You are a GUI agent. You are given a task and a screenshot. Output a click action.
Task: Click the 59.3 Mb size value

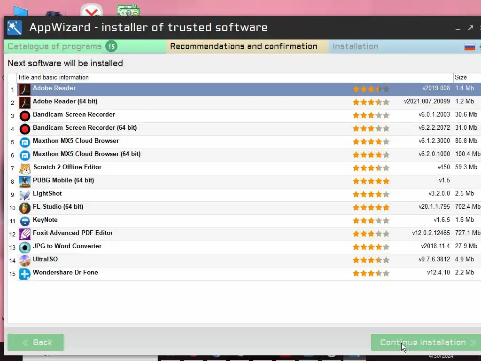coord(466,167)
